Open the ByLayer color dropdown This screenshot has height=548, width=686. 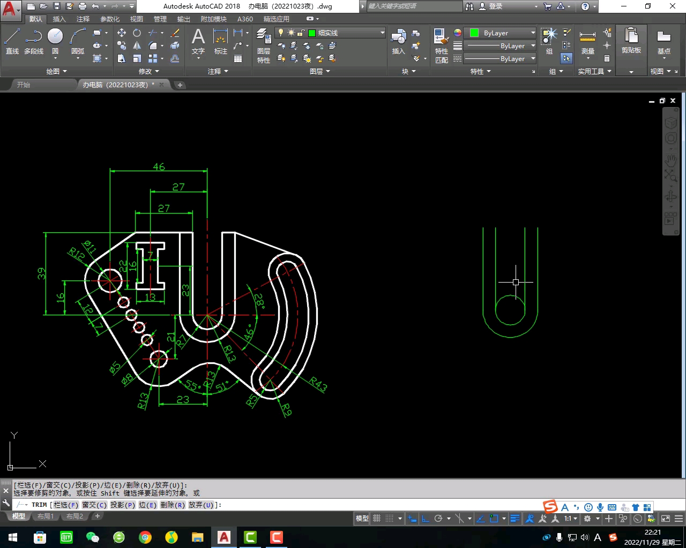point(503,33)
